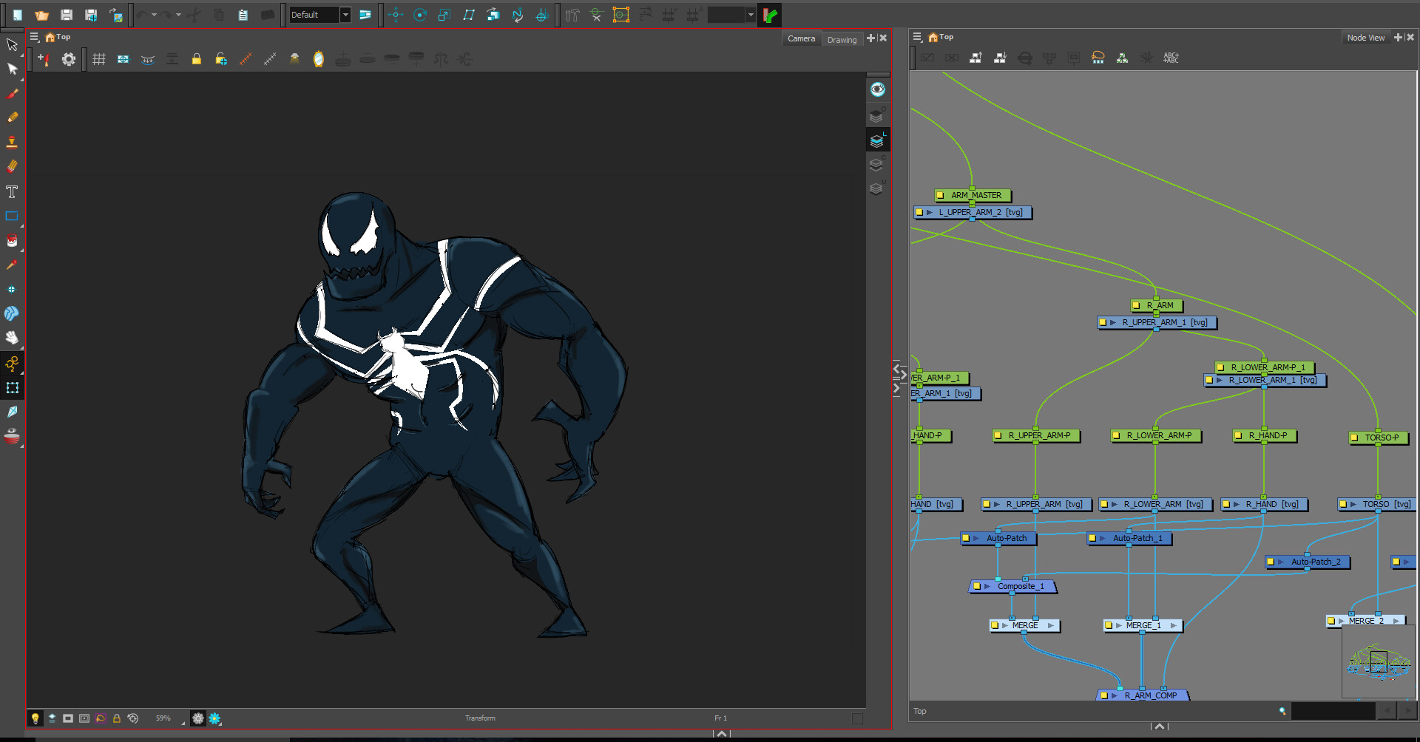The image size is (1420, 742).
Task: Click the navigate-to-parent-group icon in Node View
Action: [976, 58]
